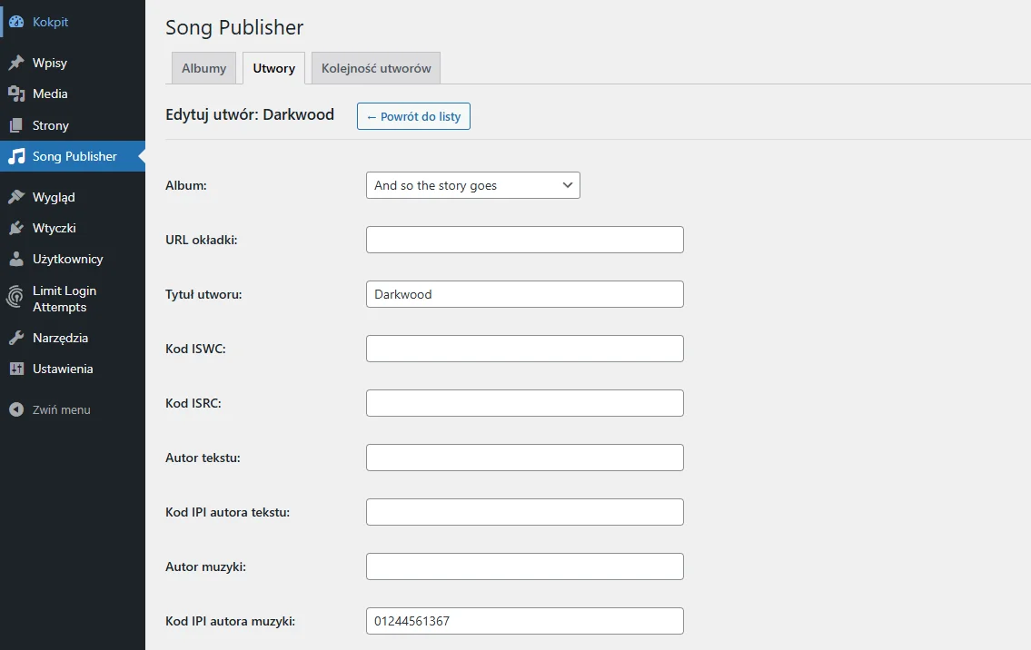Click the Wygląd paintbrush icon
Viewport: 1031px width, 650px height.
tap(16, 197)
